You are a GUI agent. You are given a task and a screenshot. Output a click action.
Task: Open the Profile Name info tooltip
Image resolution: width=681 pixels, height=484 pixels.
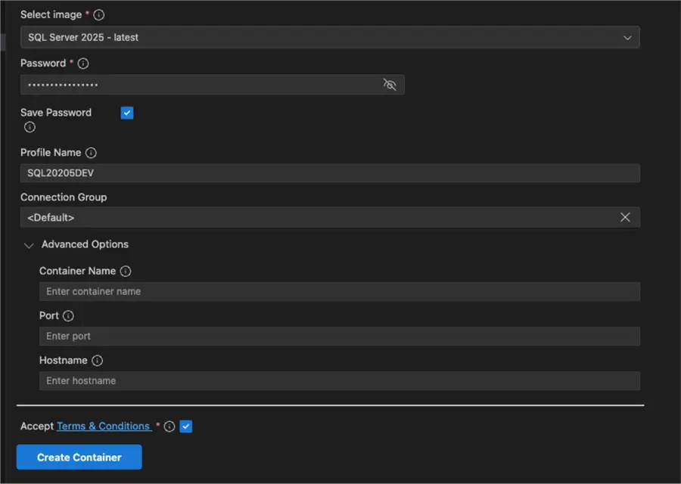click(x=91, y=152)
